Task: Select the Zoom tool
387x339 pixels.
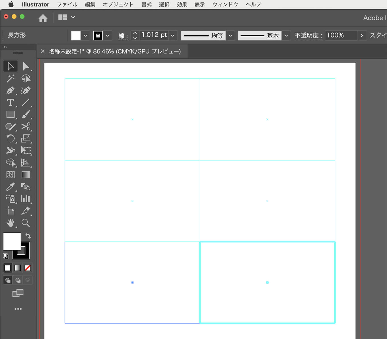Action: tap(26, 223)
